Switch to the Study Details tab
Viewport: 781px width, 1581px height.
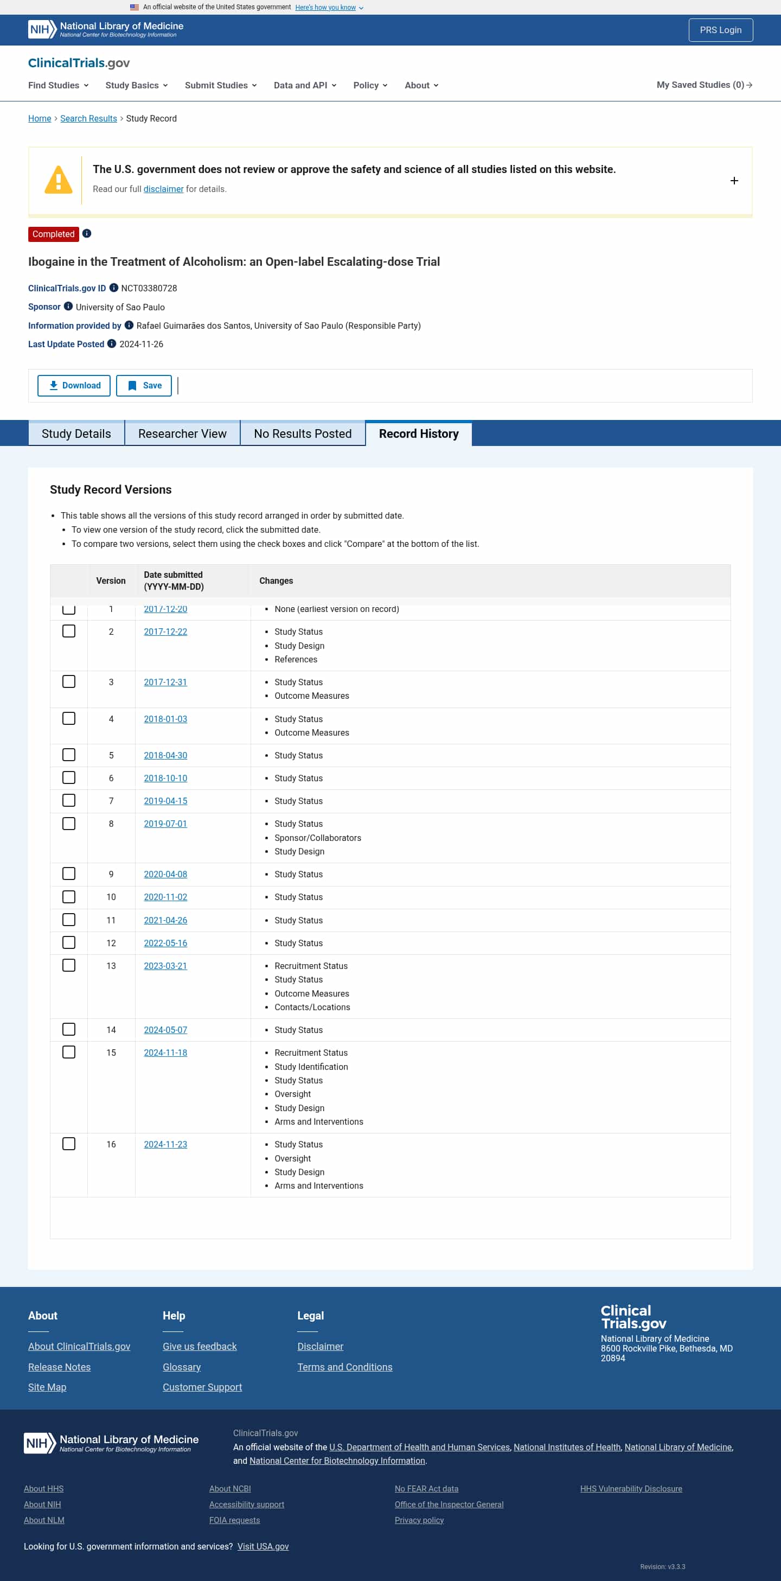tap(76, 433)
